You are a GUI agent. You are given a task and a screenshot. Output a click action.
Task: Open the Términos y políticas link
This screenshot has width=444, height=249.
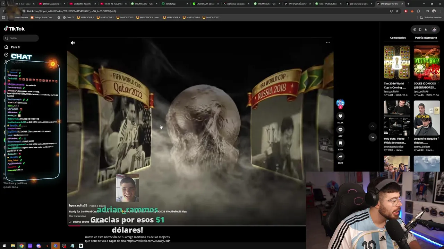(15, 183)
